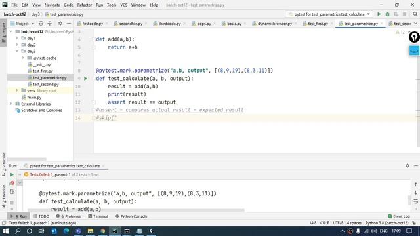Screen dimensions: 420x236
Task: Open Project panel settings gear
Action: point(60,24)
